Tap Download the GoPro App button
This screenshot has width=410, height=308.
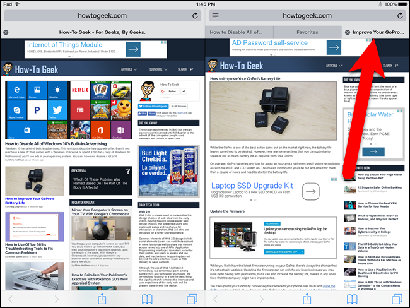coord(284,252)
